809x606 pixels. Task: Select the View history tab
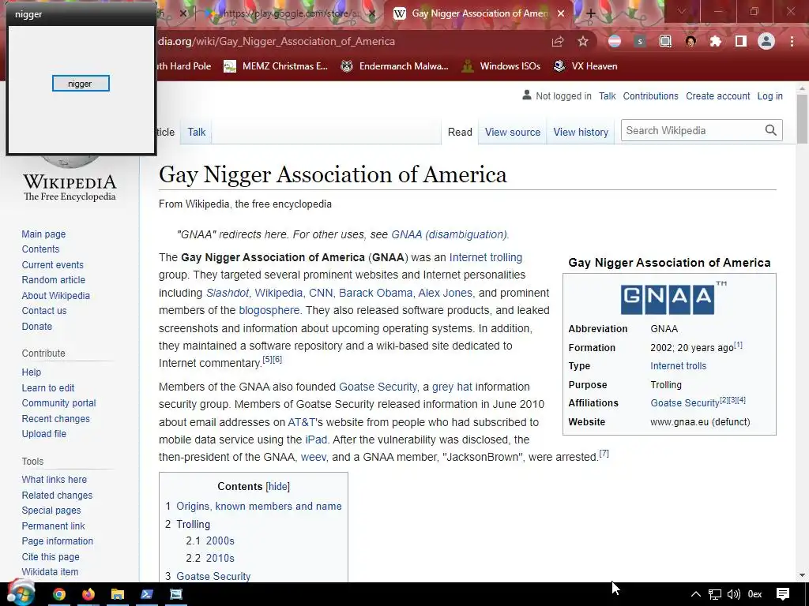tap(581, 132)
